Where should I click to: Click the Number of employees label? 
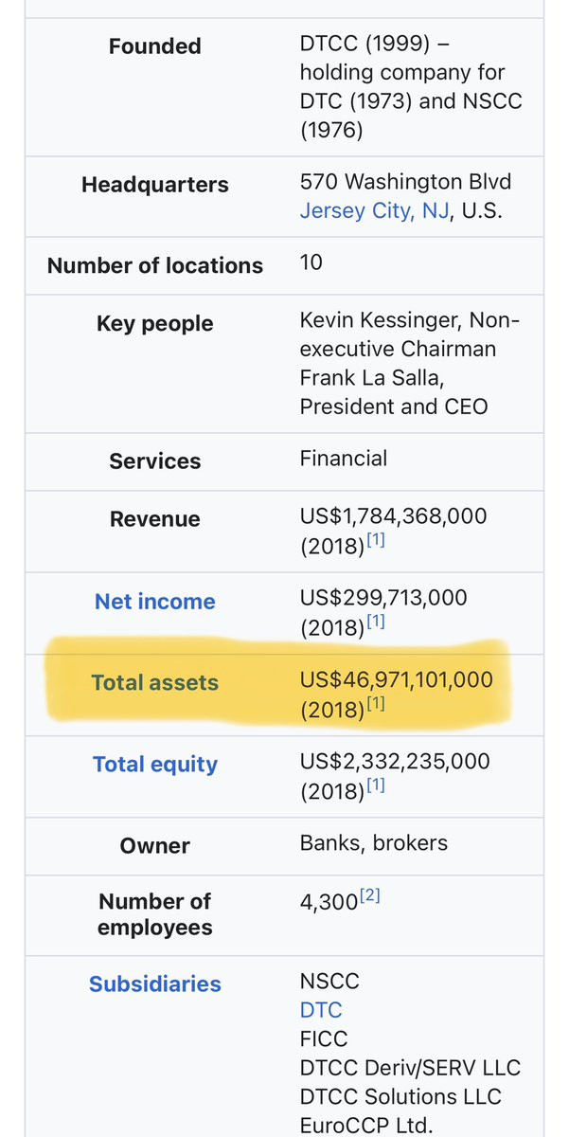[154, 914]
